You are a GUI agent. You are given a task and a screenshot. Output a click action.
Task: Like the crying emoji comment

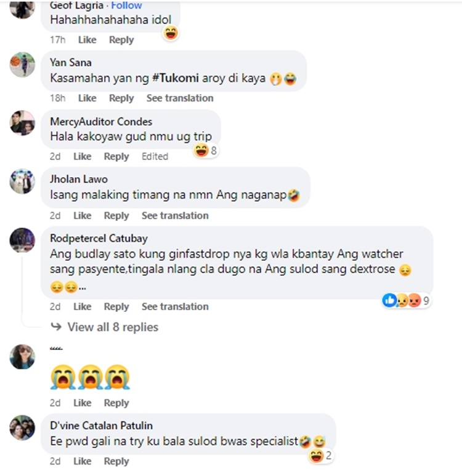coord(83,402)
